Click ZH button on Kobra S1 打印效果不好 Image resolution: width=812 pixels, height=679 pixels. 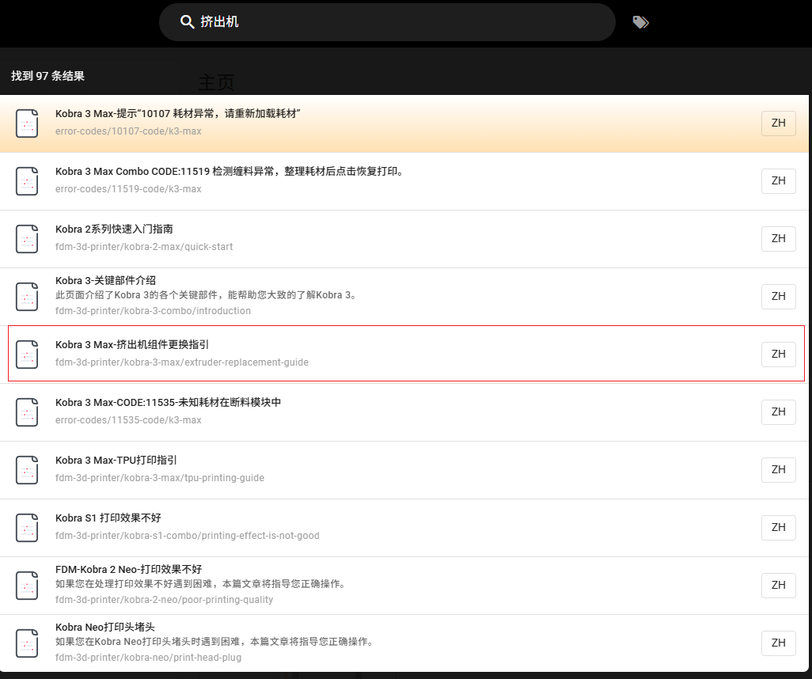(778, 527)
